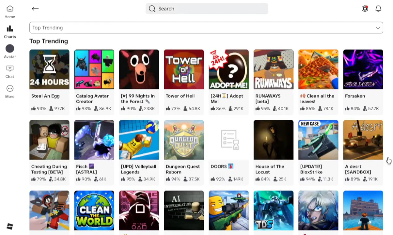Viewport: 393px width, 235px height.
Task: Open 99 Nights in the Forest thumbnail
Action: (139, 69)
